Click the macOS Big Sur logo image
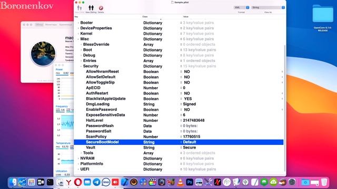The height and width of the screenshot is (189, 337). [43, 54]
